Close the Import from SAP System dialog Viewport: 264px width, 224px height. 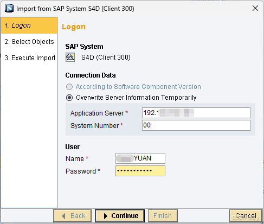255,8
